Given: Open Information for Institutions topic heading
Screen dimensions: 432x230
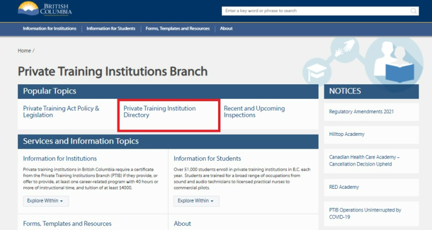Looking at the screenshot, I should coord(60,159).
